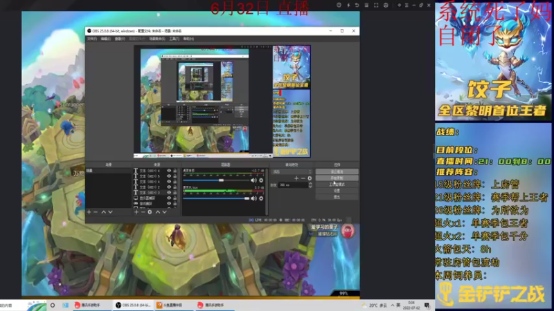Screen dimensions: 554x311
Task: Open Task View icon on taskbar
Action: (x=66, y=305)
